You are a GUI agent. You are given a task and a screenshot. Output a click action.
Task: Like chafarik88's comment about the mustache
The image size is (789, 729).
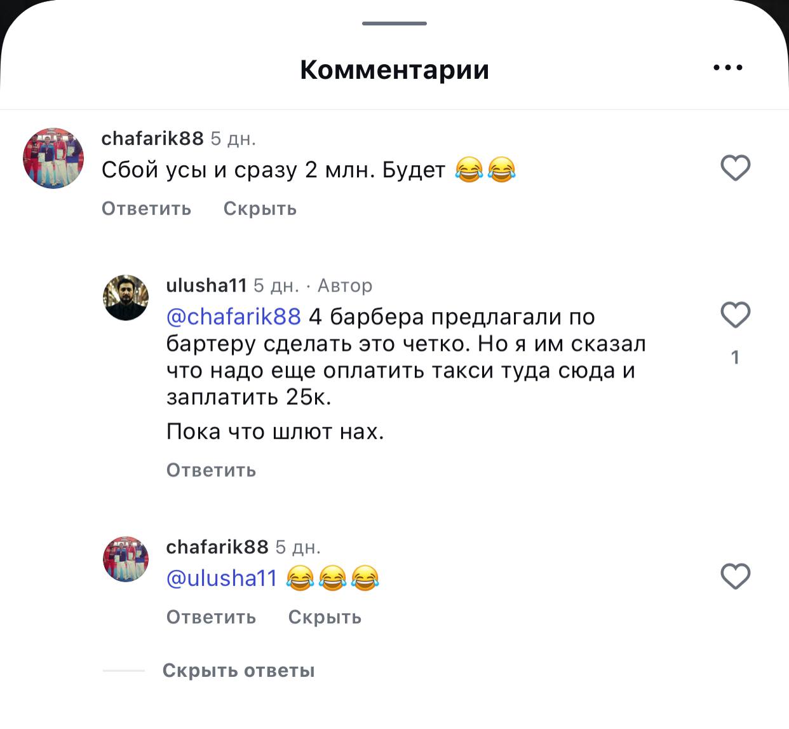[x=736, y=168]
